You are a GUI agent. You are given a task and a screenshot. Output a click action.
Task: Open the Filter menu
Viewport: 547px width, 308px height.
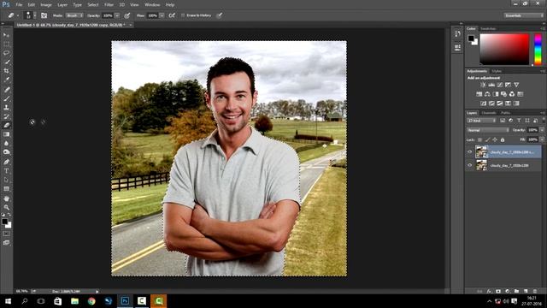(109, 5)
